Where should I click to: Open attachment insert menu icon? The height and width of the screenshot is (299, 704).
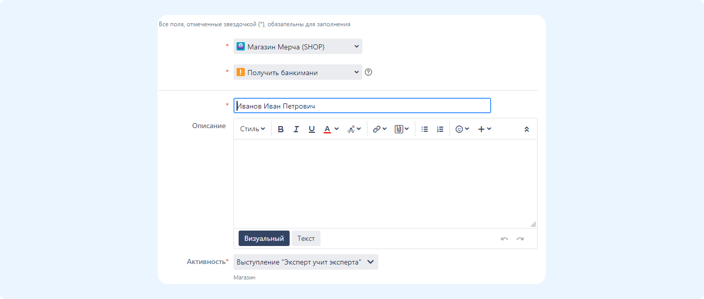click(402, 129)
